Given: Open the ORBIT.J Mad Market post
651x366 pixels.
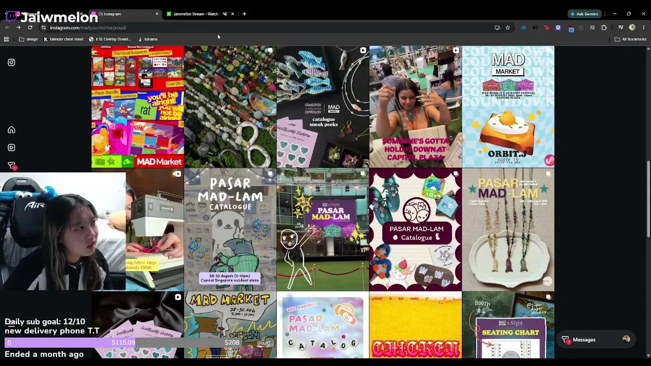Looking at the screenshot, I should pos(508,107).
